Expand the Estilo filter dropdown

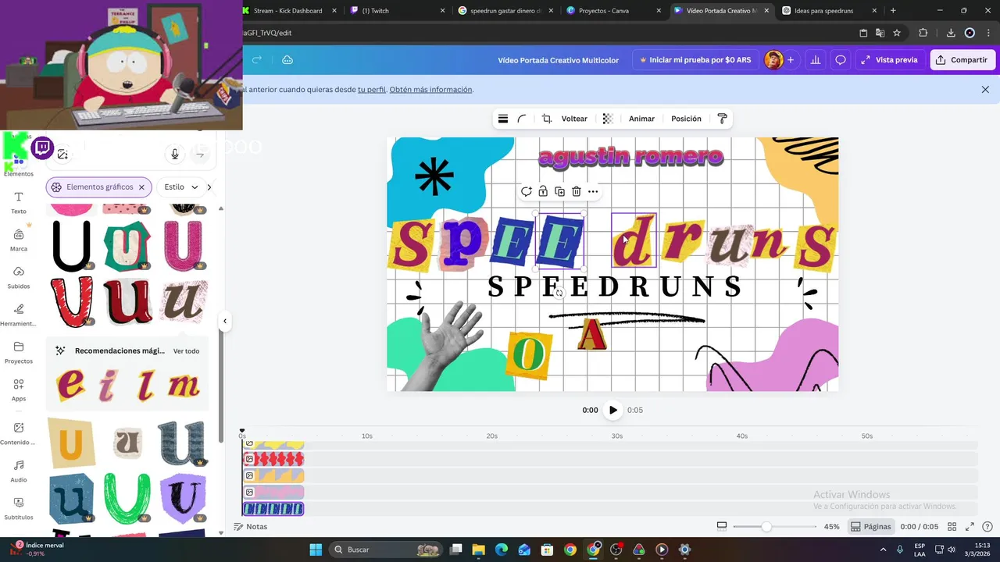[x=181, y=187]
